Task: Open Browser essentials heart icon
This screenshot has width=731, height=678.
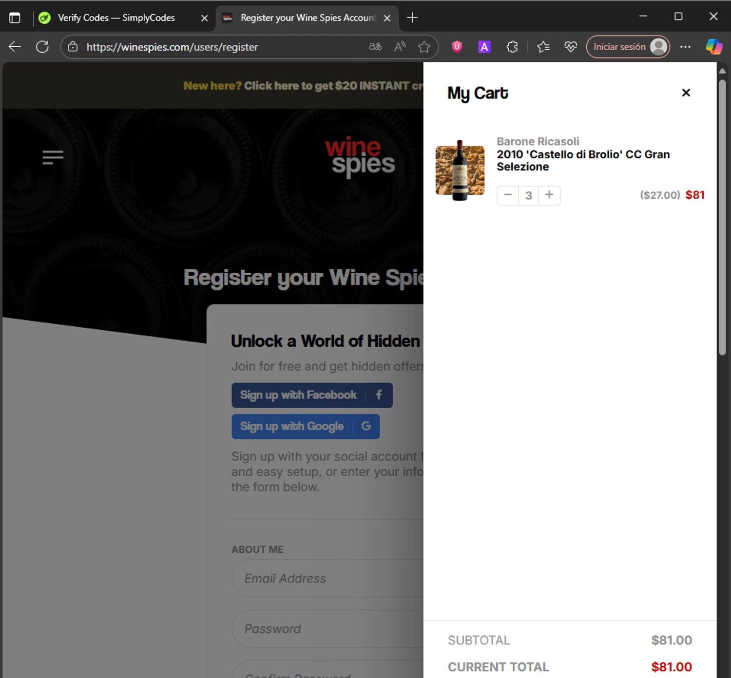Action: (571, 47)
